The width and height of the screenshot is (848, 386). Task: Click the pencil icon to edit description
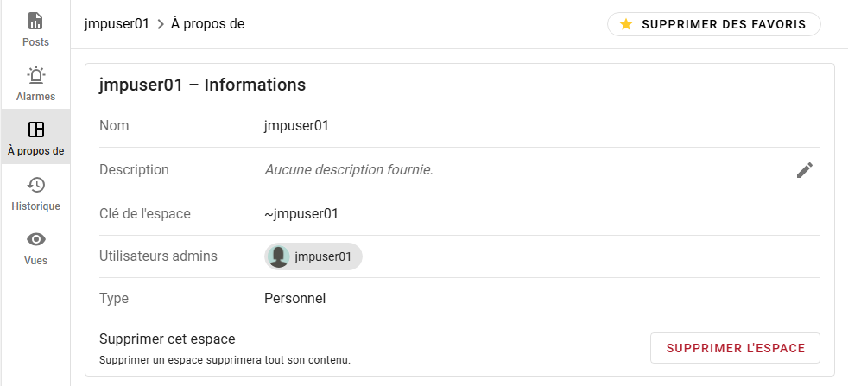805,170
